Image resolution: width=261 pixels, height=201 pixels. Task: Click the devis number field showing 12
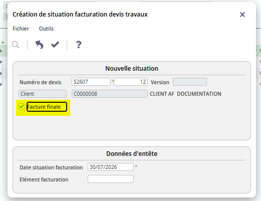(131, 82)
